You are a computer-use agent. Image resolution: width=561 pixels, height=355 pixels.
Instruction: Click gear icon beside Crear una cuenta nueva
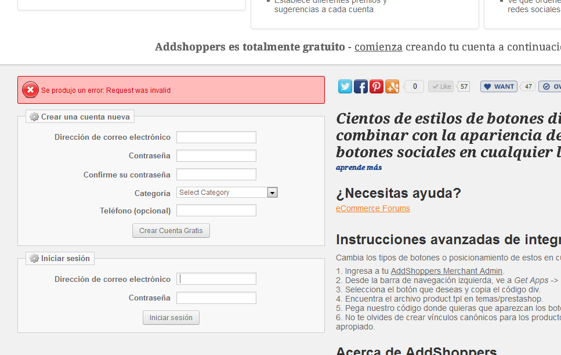pyautogui.click(x=34, y=117)
